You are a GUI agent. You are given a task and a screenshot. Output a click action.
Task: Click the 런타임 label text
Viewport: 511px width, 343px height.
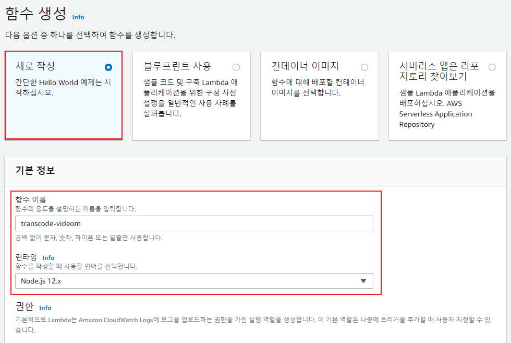pyautogui.click(x=26, y=257)
